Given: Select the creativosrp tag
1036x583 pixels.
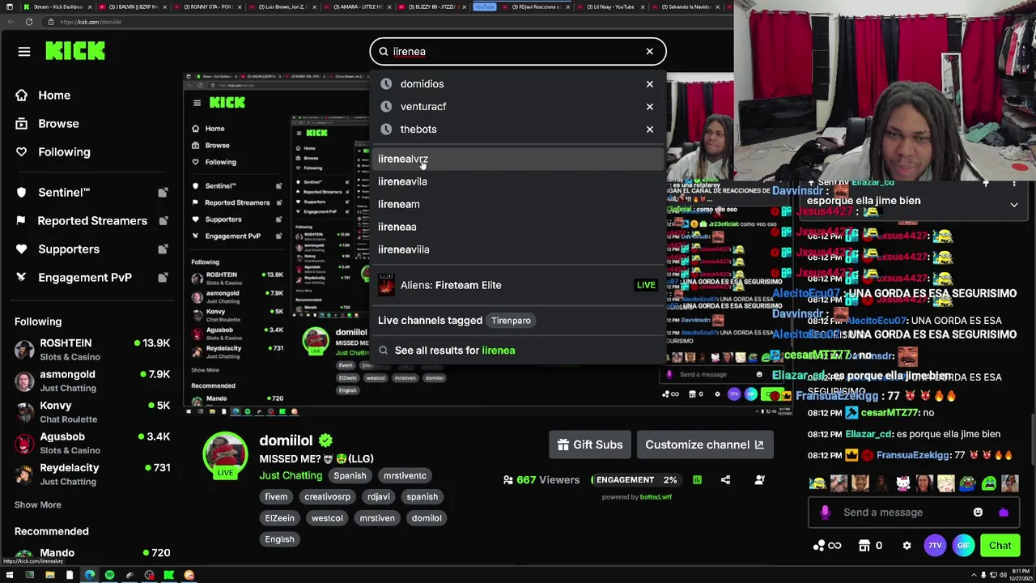Looking at the screenshot, I should point(327,497).
